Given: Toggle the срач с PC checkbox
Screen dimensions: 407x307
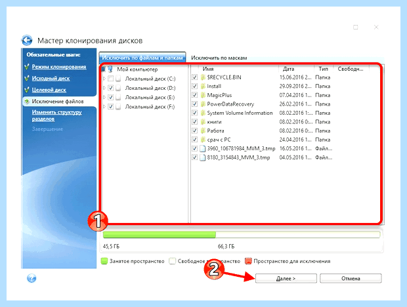Looking at the screenshot, I should point(195,140).
